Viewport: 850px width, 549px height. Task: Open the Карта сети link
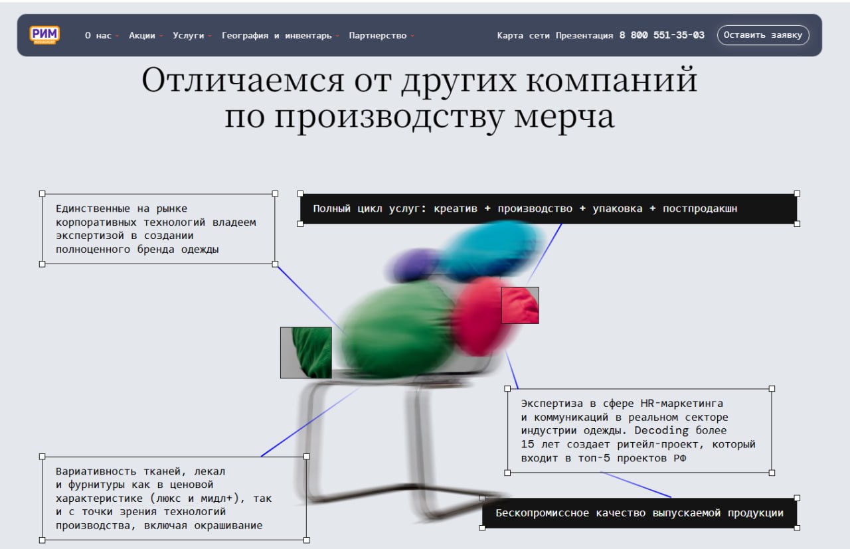[x=523, y=36]
